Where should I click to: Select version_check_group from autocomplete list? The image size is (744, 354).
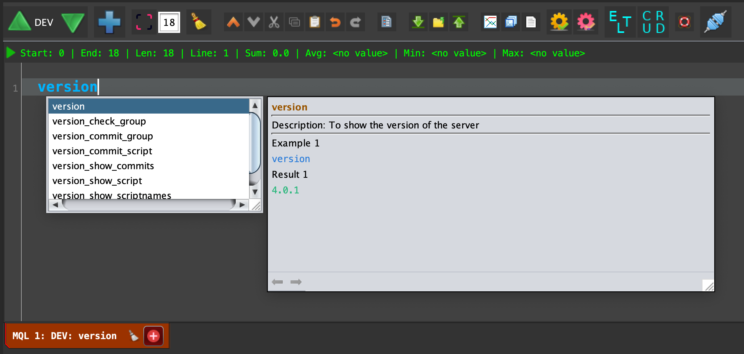99,121
